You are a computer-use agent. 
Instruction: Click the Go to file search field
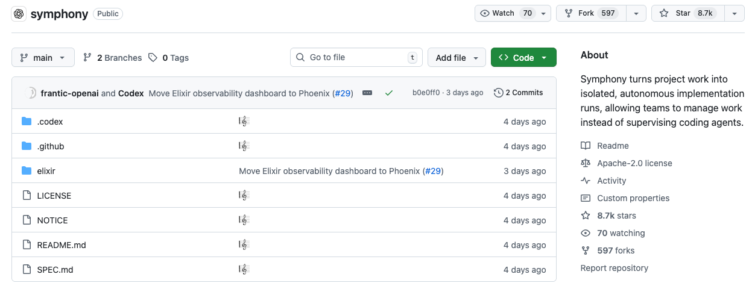[x=356, y=57]
